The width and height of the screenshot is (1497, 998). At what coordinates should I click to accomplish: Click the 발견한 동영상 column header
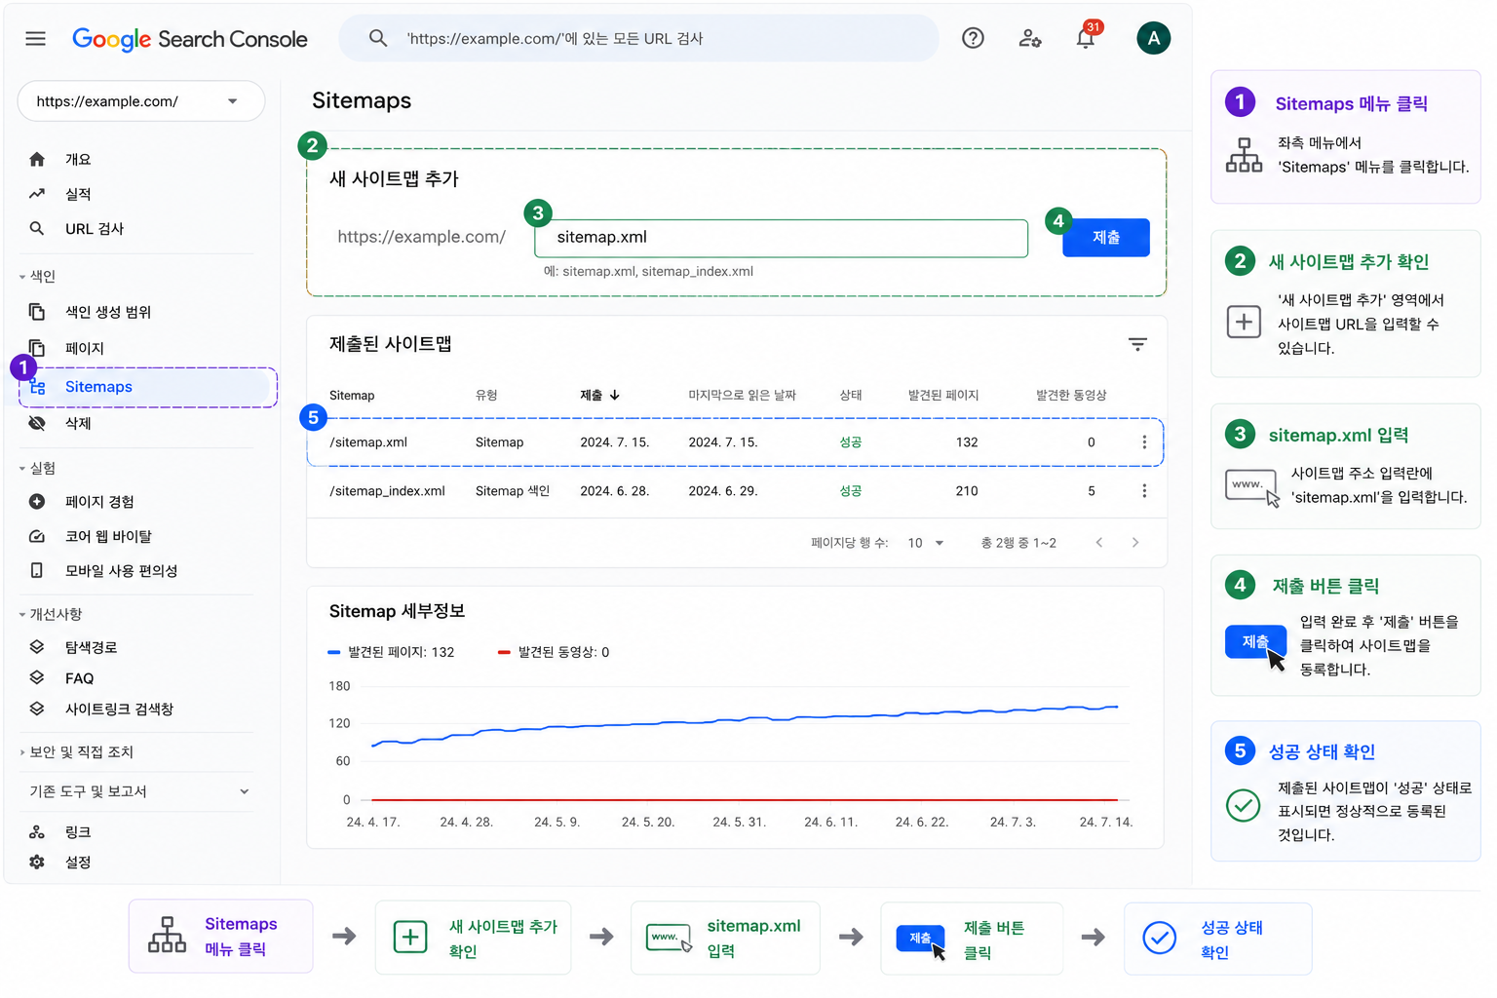(x=1071, y=396)
